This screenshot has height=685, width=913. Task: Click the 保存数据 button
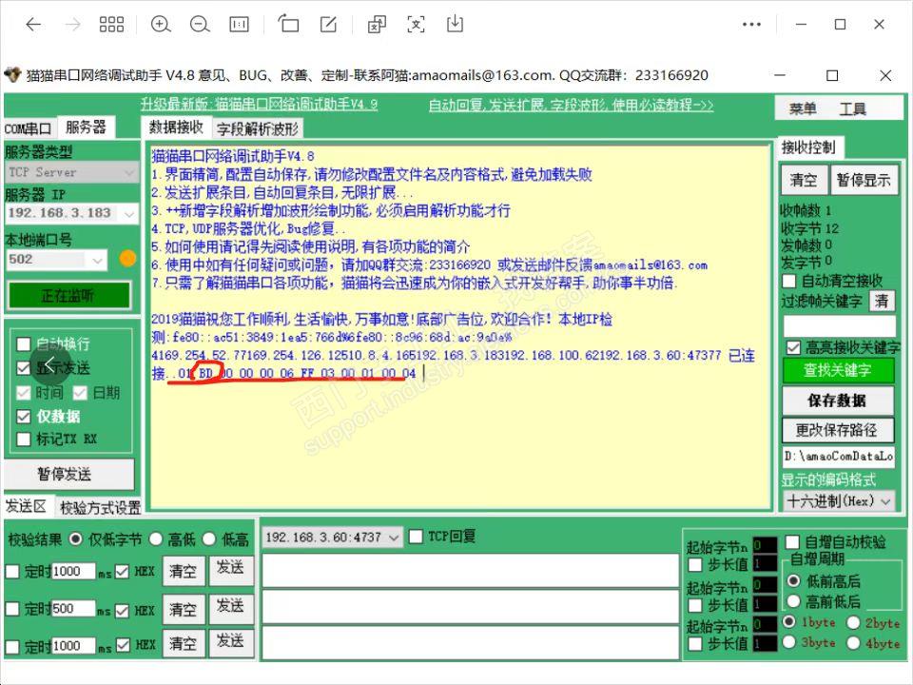(x=837, y=401)
